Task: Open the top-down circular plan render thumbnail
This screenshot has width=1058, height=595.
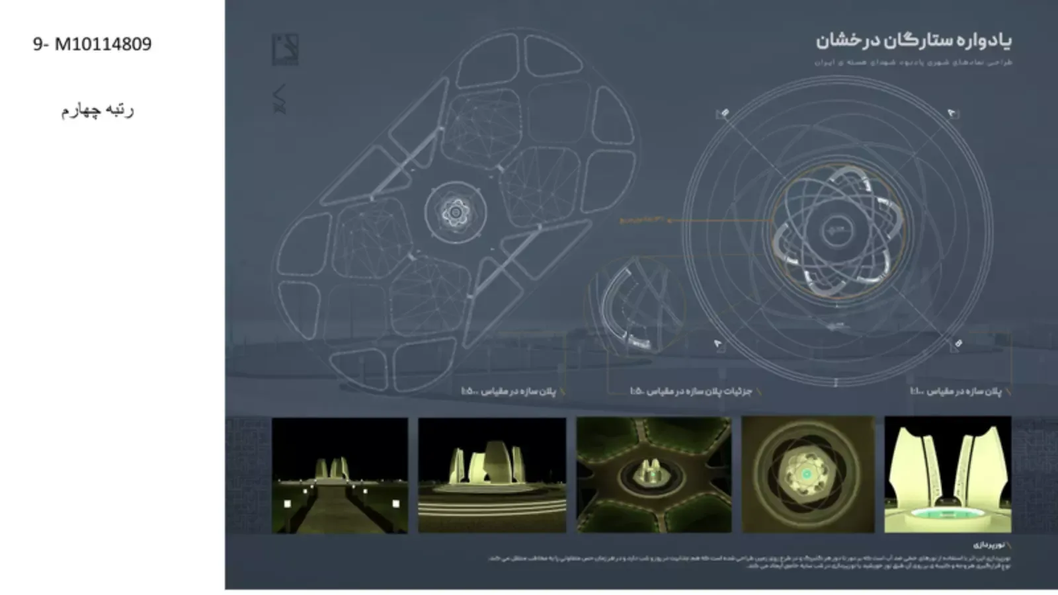Action: (x=807, y=475)
